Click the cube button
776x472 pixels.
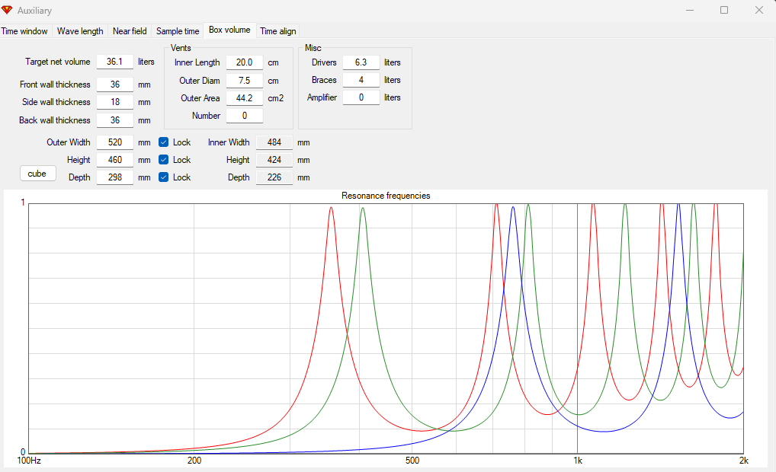point(37,174)
